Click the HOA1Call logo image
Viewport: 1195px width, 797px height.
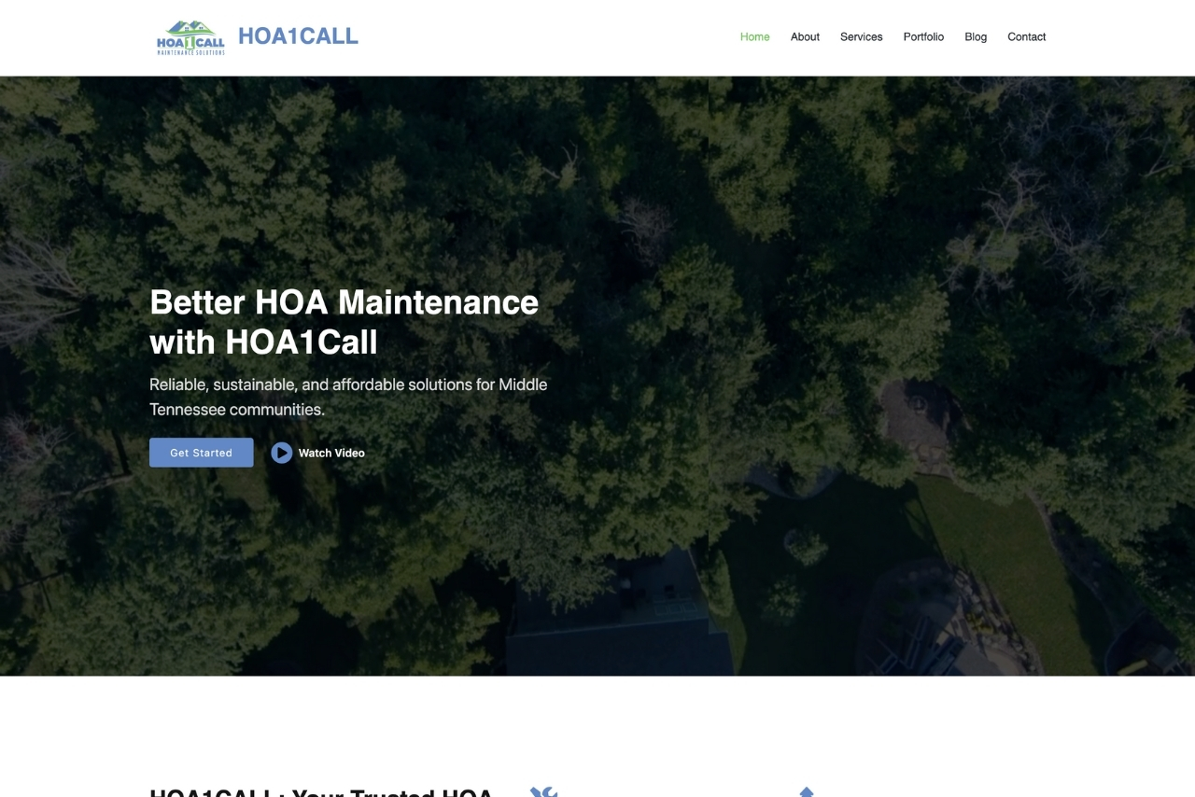point(190,37)
